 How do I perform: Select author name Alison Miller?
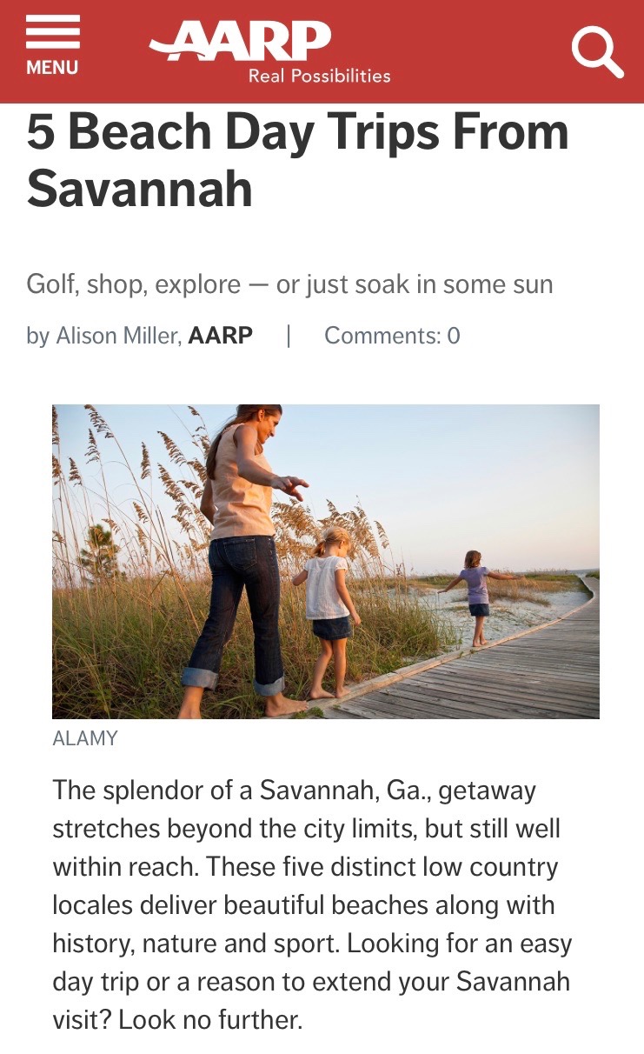(x=117, y=336)
